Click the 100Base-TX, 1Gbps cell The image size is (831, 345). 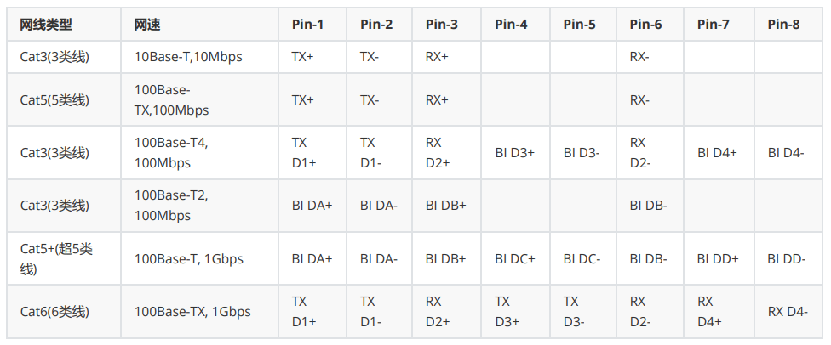200,312
